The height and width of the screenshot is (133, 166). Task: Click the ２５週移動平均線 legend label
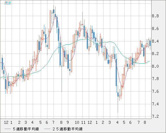click(x=68, y=129)
